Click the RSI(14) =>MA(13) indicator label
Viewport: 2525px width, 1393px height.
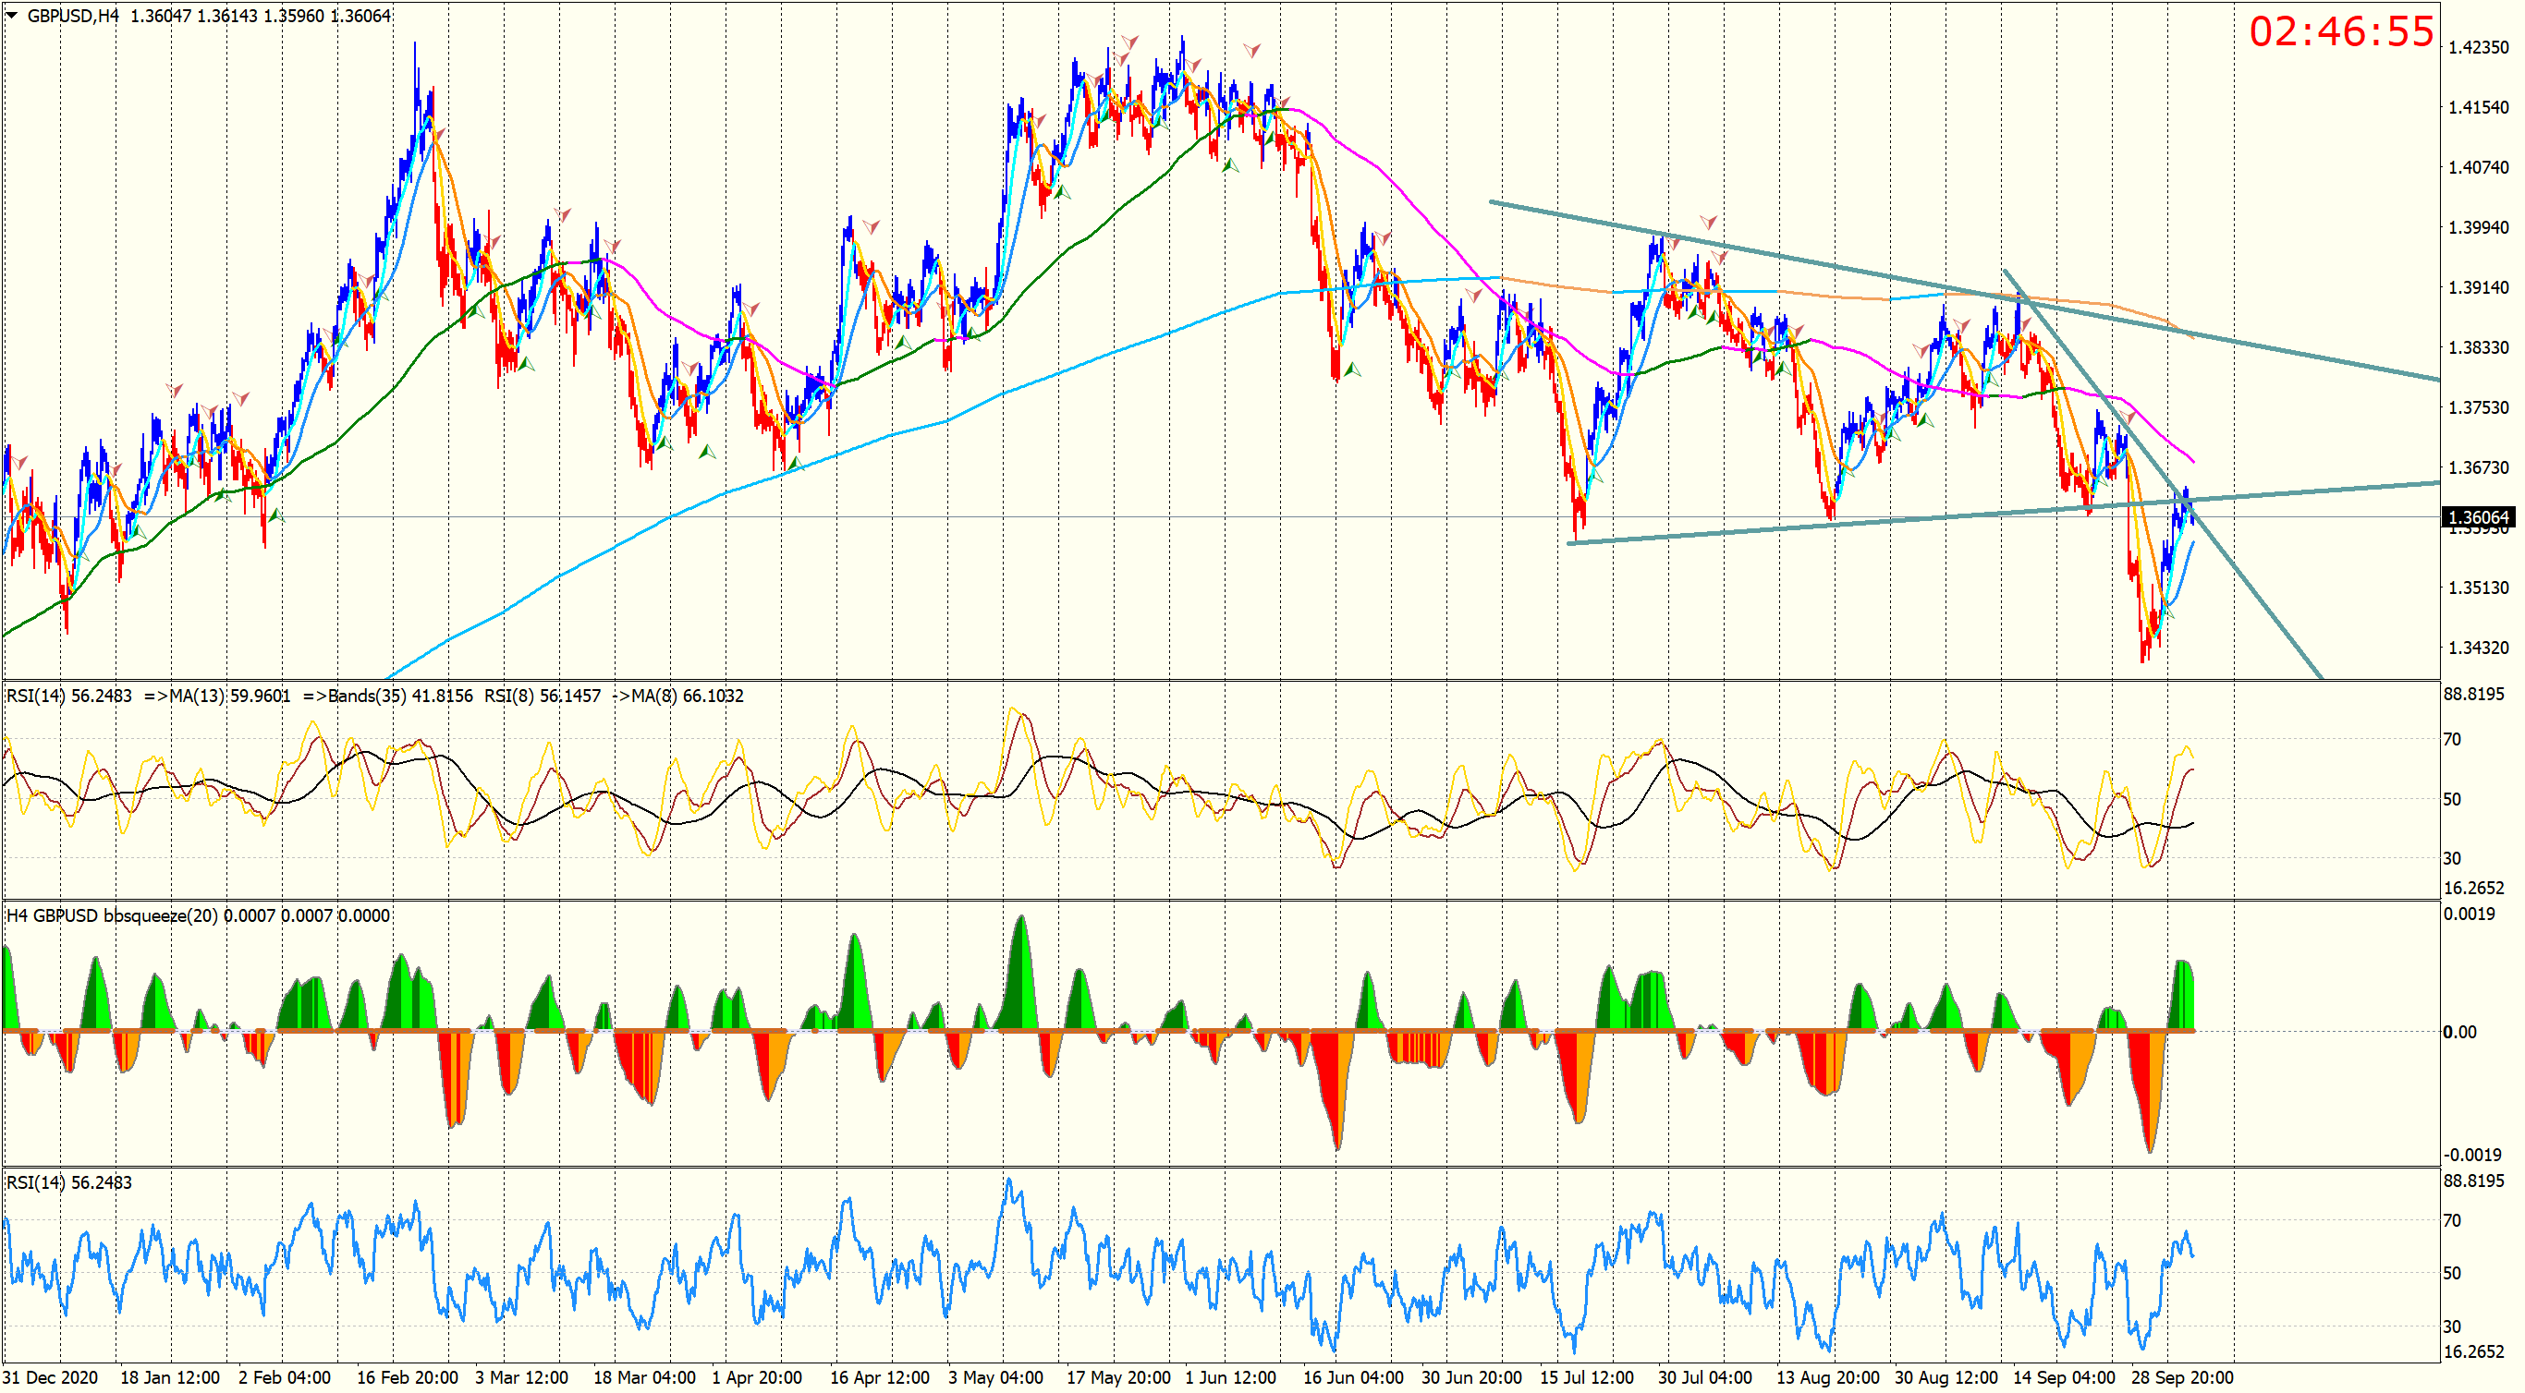click(147, 696)
